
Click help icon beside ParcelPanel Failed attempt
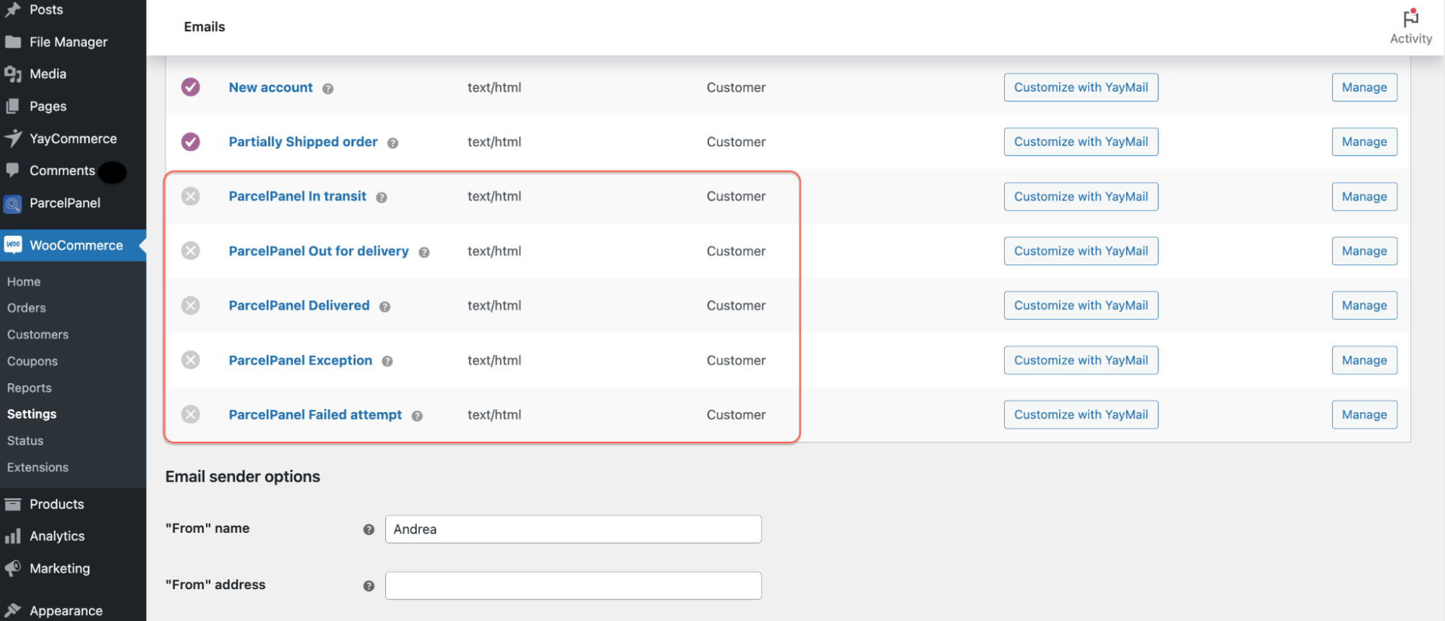[417, 416]
